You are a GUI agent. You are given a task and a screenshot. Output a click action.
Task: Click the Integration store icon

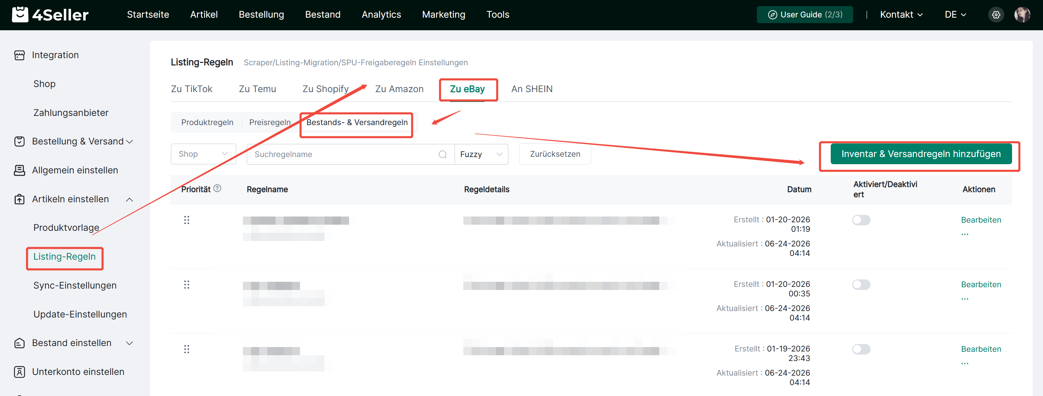[19, 55]
